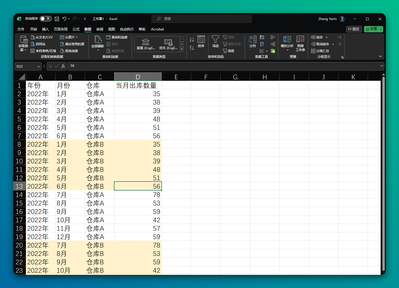Run Text to Columns (分列)
Screen dimensions: 399x288
[252, 42]
